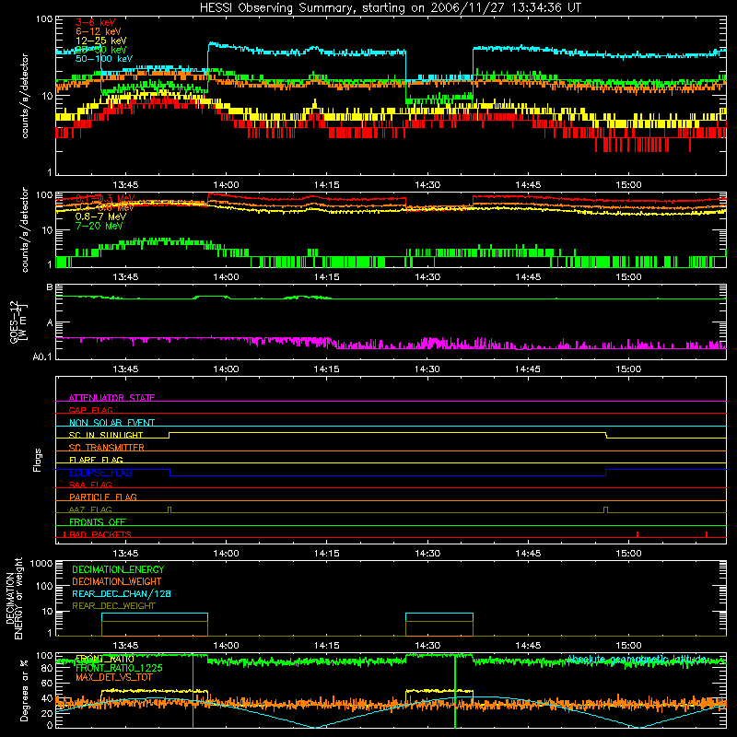The image size is (737, 737).
Task: Select the SAA_FLAG label
Action: pyautogui.click(x=90, y=485)
